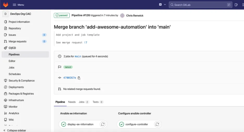Viewport: 244px width, 132px height.
Task: Open Schedules under CI/CD
Action: pyautogui.click(x=15, y=74)
